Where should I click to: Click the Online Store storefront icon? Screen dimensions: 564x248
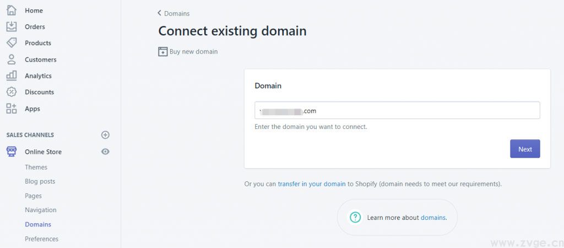tap(12, 152)
